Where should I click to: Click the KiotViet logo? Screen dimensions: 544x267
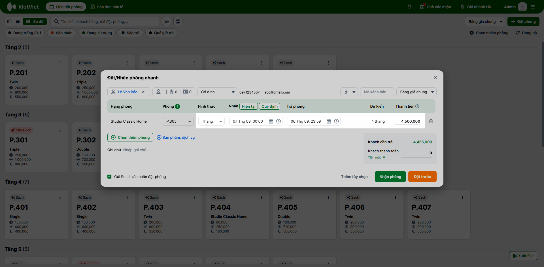(23, 7)
